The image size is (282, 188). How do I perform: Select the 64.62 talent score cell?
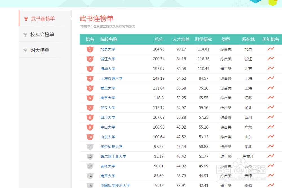pyautogui.click(x=181, y=78)
